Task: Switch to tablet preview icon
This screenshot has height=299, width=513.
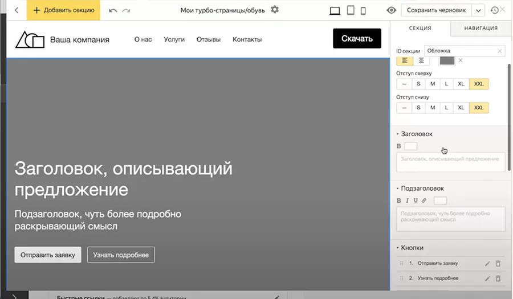Action: pyautogui.click(x=350, y=10)
